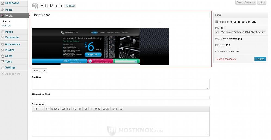Click the Appearance icon in sidebar
This screenshot has width=271, height=140.
pos(2,44)
